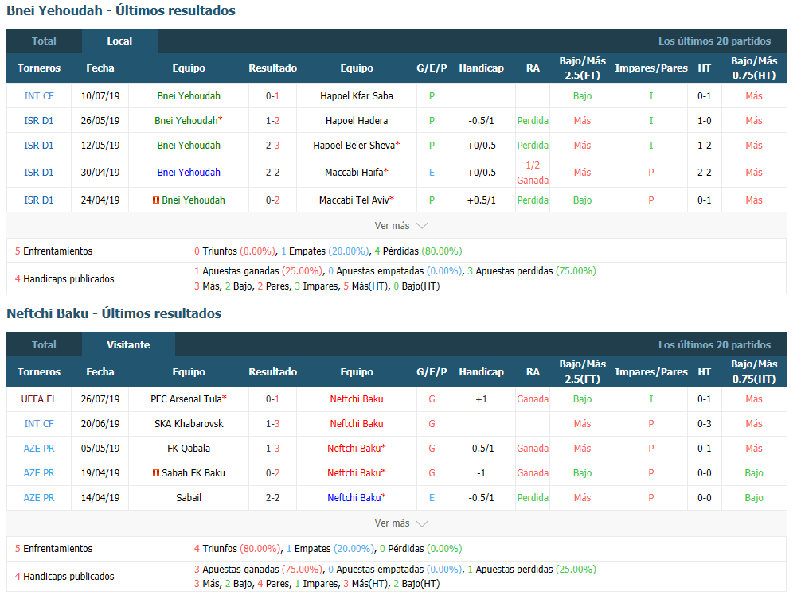Click red card icon beside Sabah FK Baku

(x=156, y=473)
